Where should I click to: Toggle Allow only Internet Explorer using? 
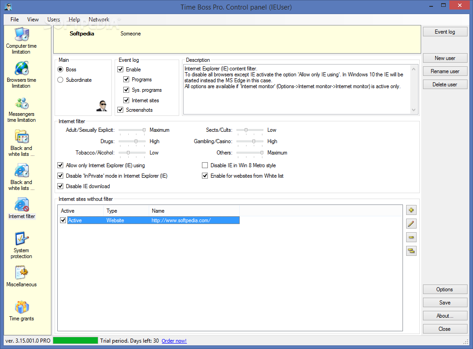click(60, 165)
